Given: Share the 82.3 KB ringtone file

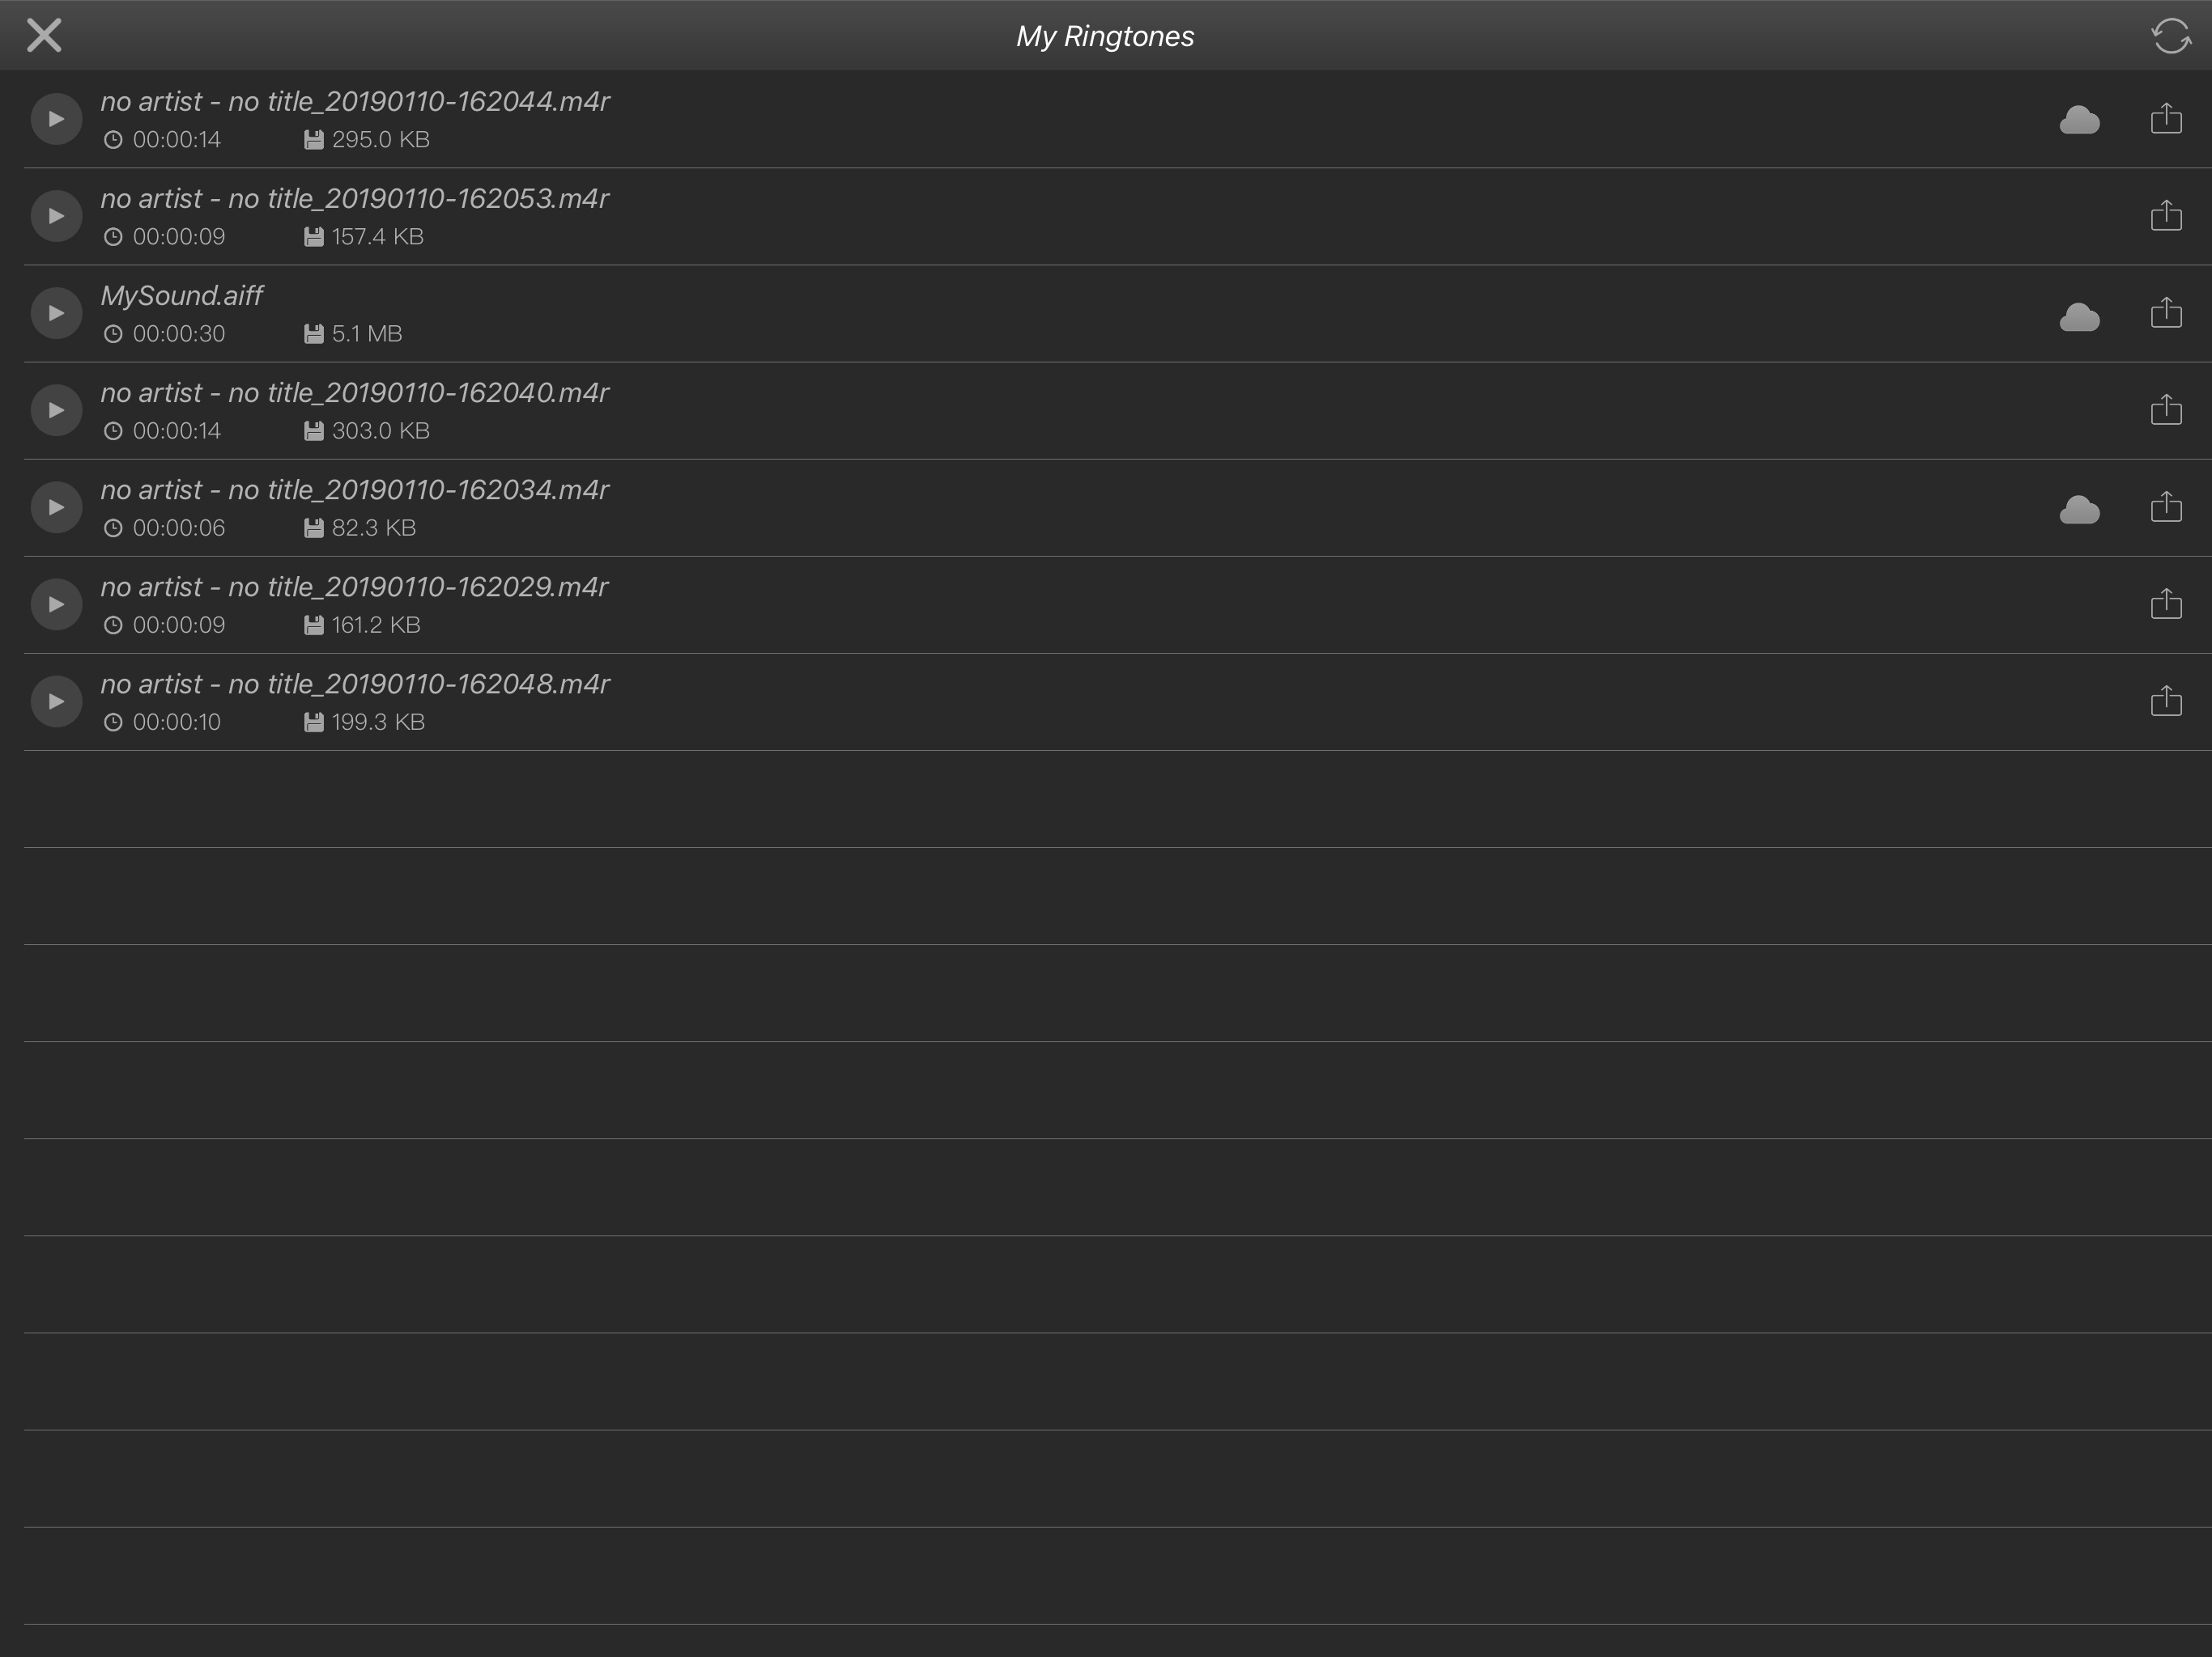Looking at the screenshot, I should pos(2165,506).
